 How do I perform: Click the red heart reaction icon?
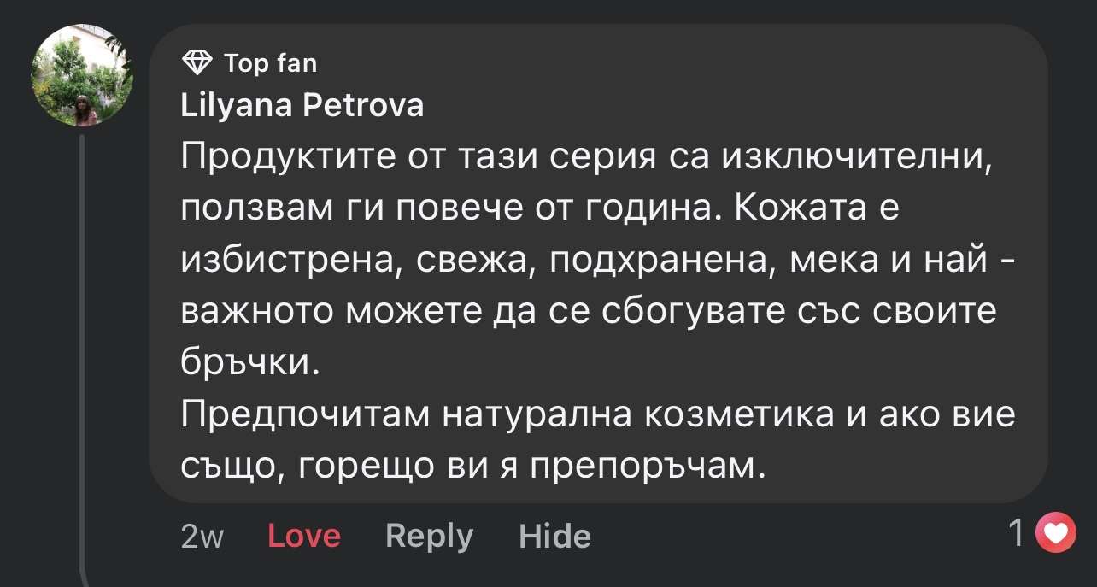click(1056, 534)
